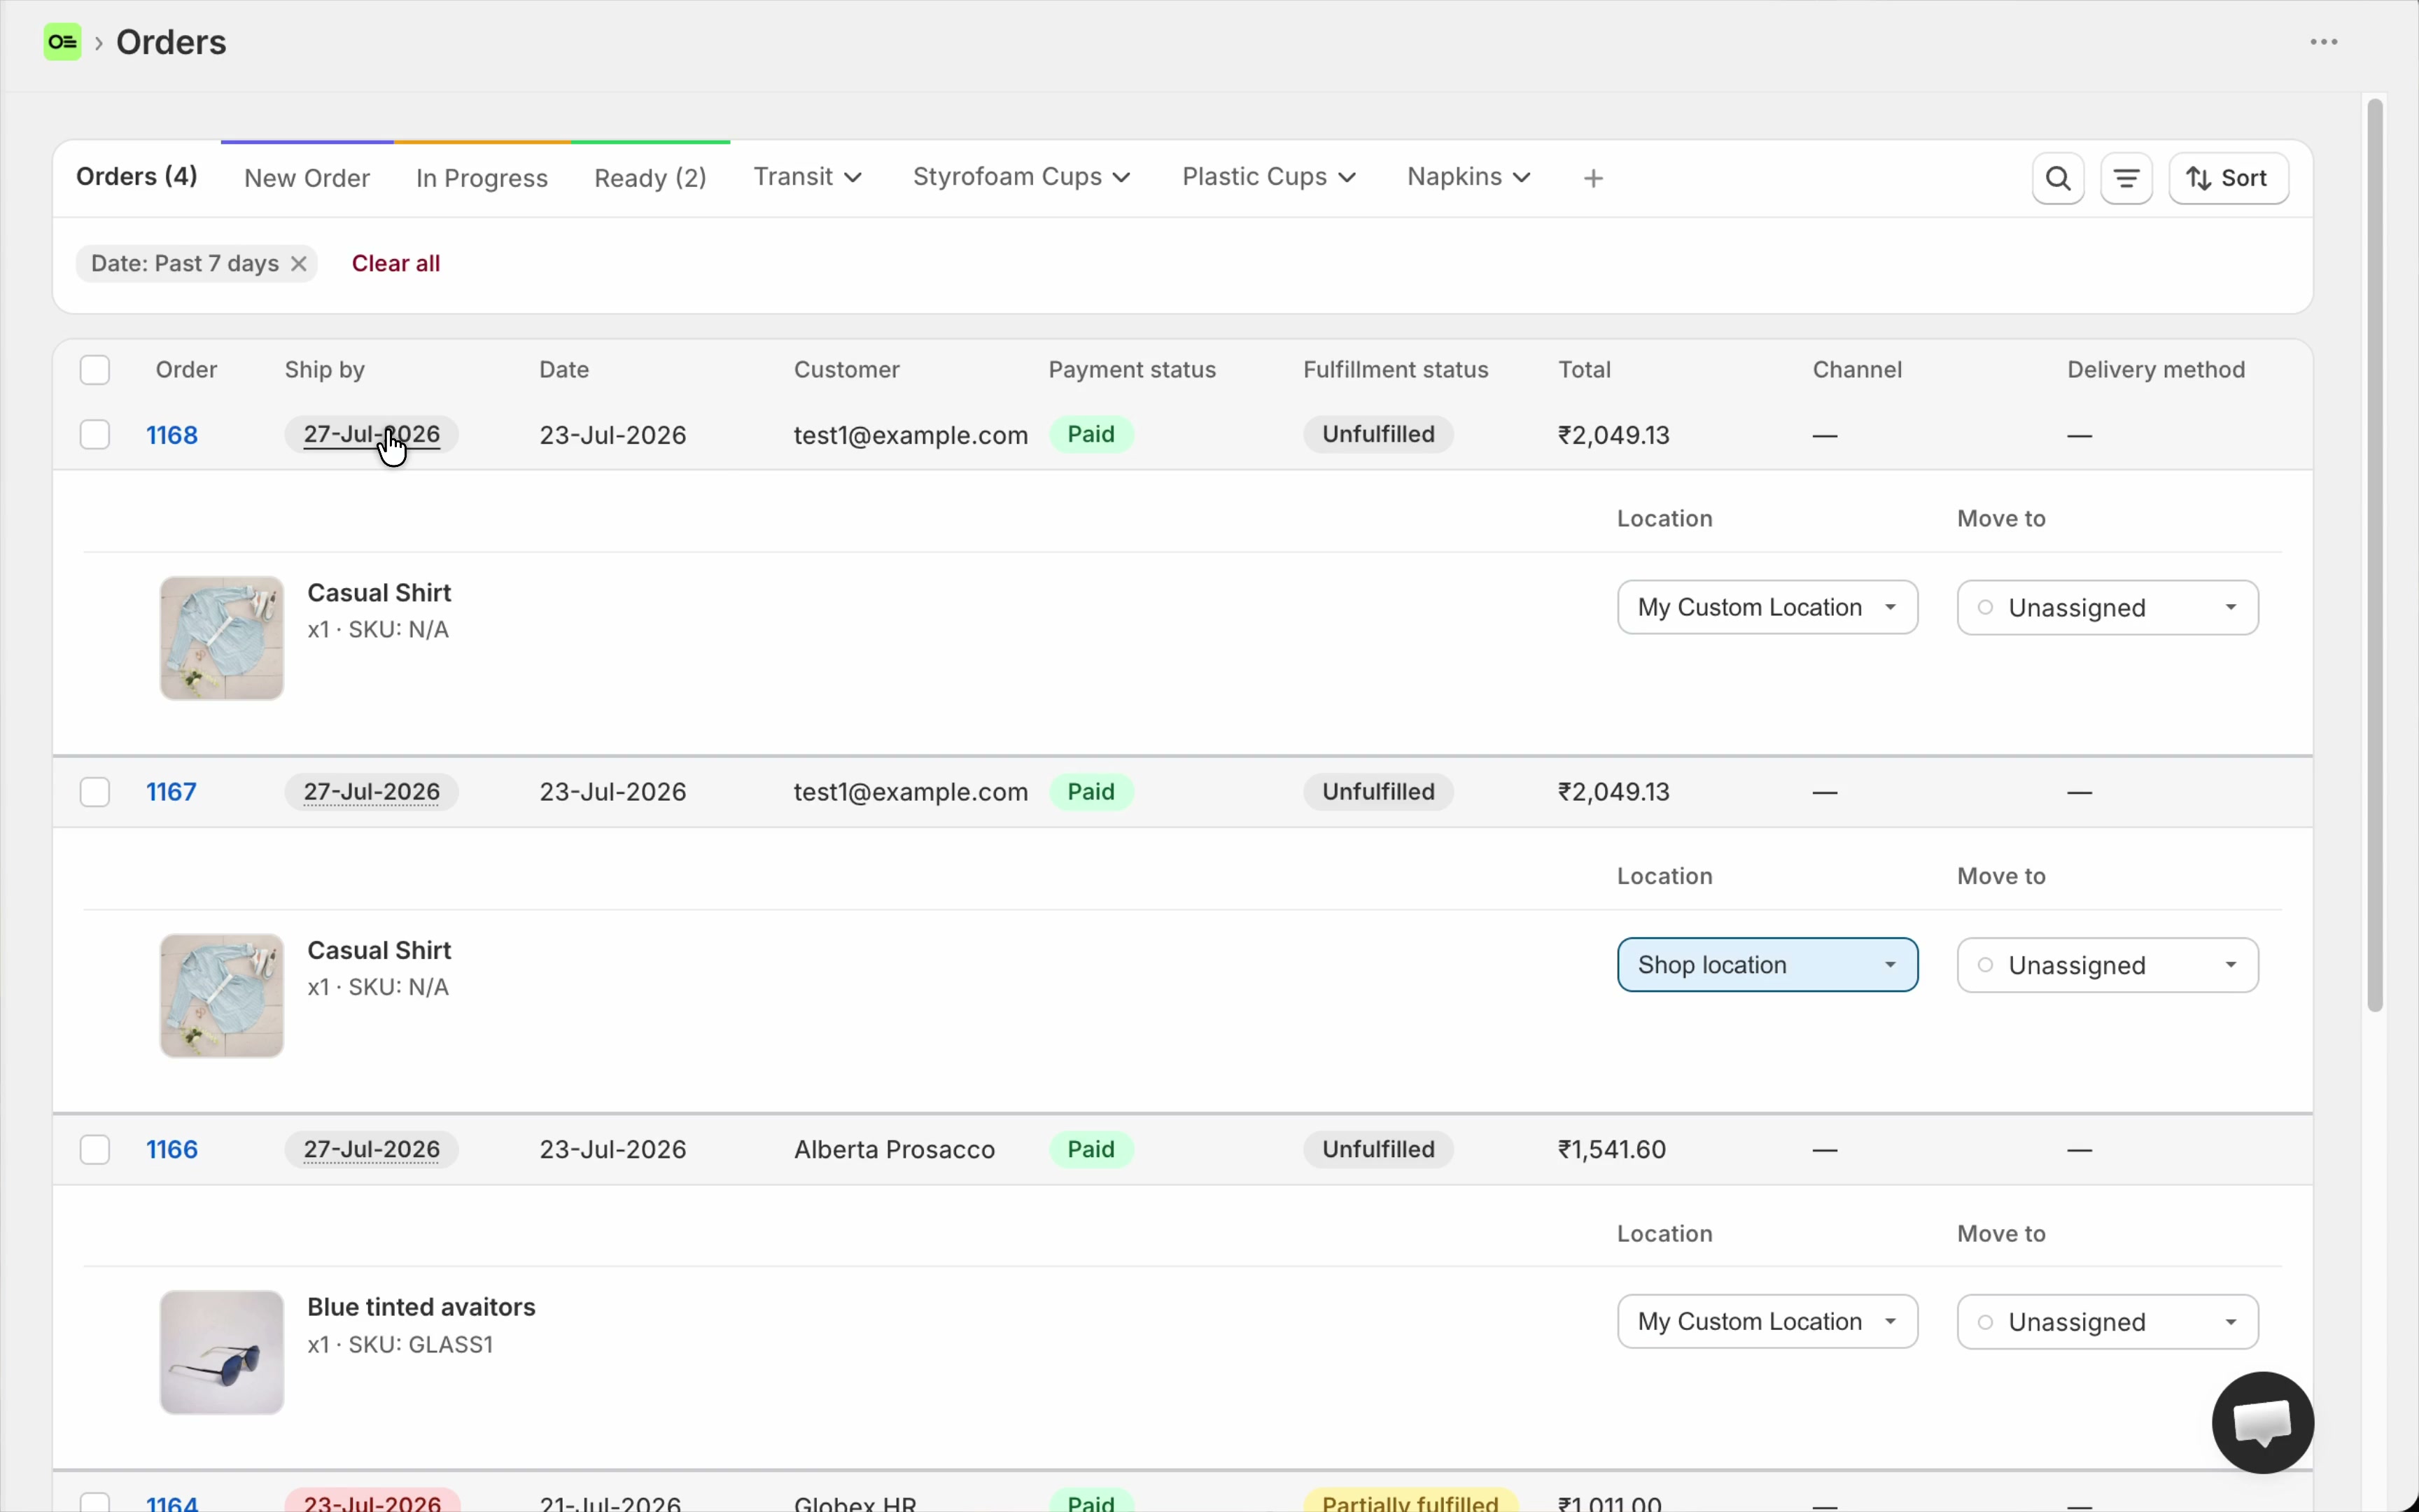The height and width of the screenshot is (1512, 2419).
Task: Select the checkbox for order 1164
Action: [x=95, y=1502]
